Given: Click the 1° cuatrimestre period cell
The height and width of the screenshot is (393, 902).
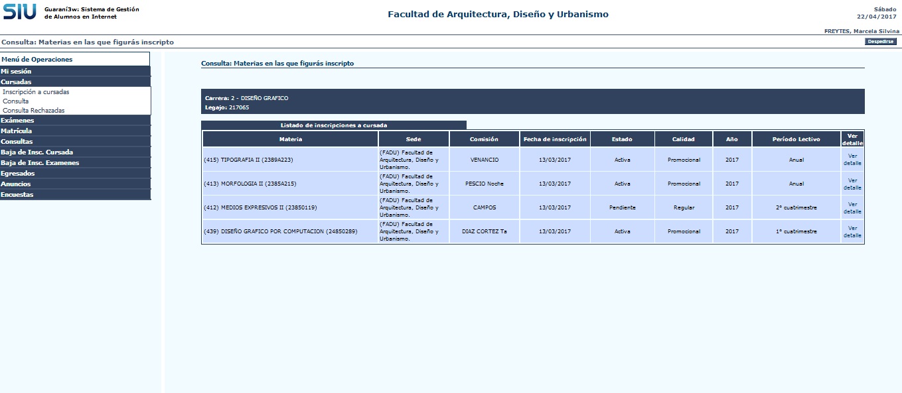Looking at the screenshot, I should point(796,231).
